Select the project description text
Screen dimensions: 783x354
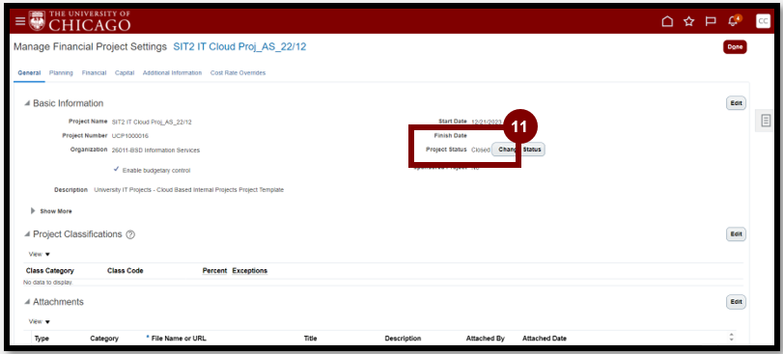coord(189,190)
